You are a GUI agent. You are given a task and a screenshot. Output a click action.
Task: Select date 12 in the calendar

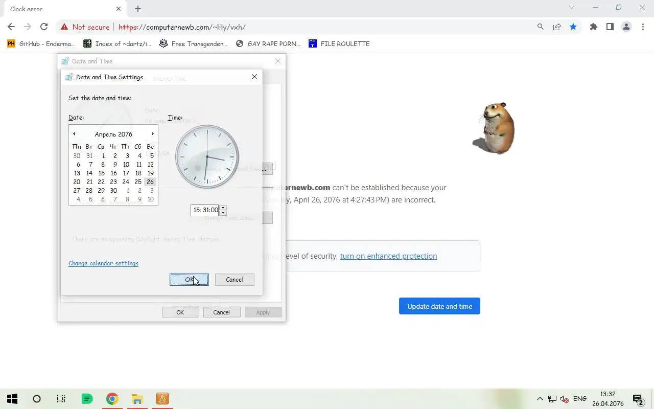click(x=150, y=164)
